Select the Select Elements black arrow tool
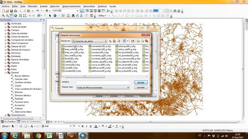Viewport: 248px width, 139px height. pos(50,15)
